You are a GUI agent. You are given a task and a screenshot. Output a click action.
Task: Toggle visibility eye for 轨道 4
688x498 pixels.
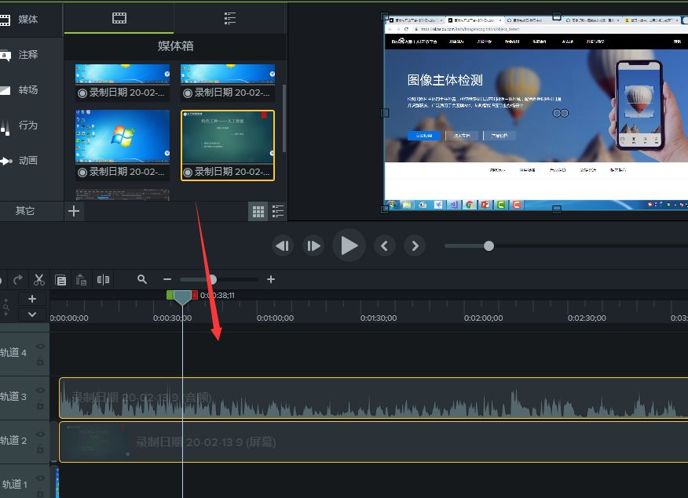(x=40, y=347)
